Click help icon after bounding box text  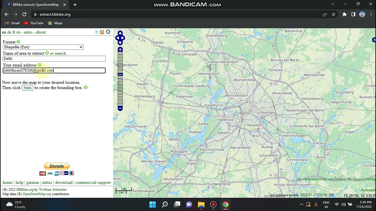pos(86,87)
